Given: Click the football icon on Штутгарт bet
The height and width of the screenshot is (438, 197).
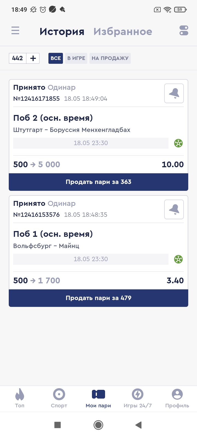Looking at the screenshot, I should click(178, 143).
